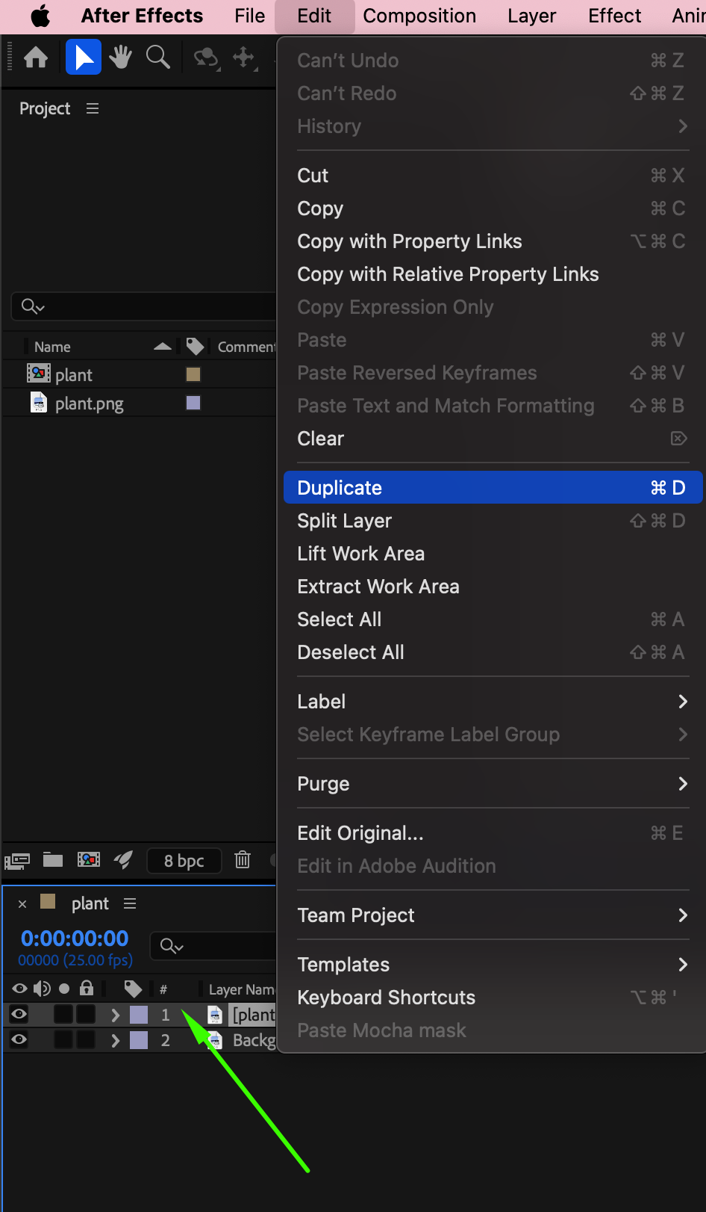This screenshot has height=1212, width=706.
Task: Expand layer 2 disclosure arrow
Action: pos(115,1040)
